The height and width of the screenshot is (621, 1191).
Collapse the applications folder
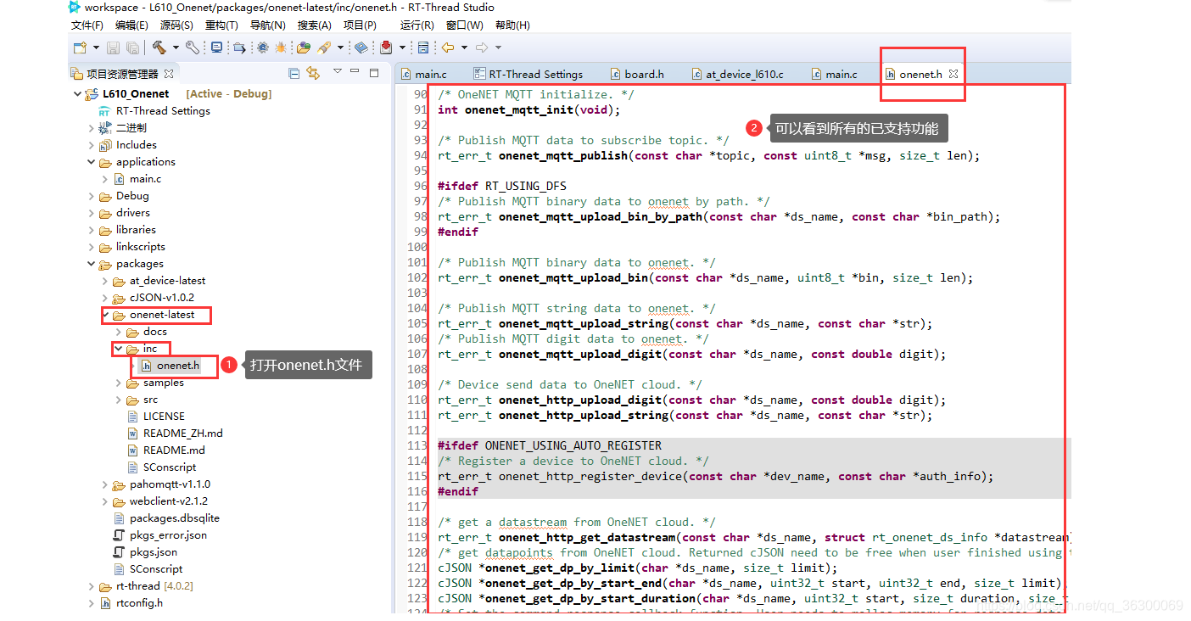point(92,162)
